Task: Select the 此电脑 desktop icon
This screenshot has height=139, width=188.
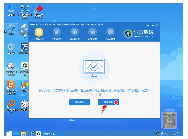Action: [x=11, y=11]
